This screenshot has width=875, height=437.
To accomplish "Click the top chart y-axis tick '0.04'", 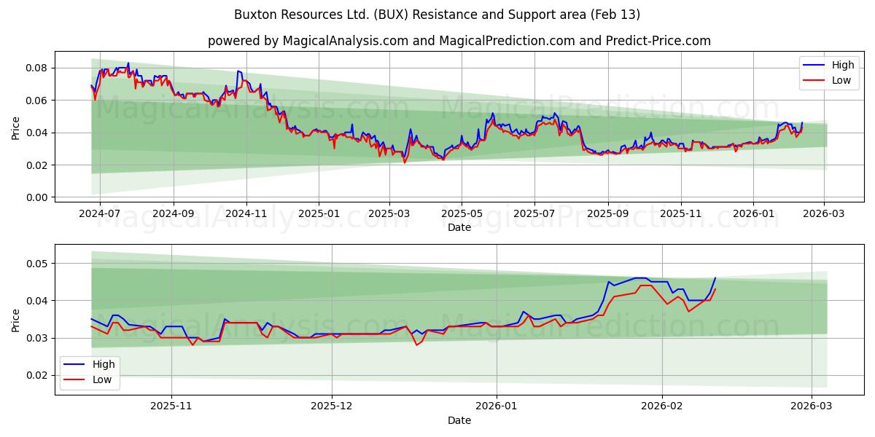I will click(36, 133).
